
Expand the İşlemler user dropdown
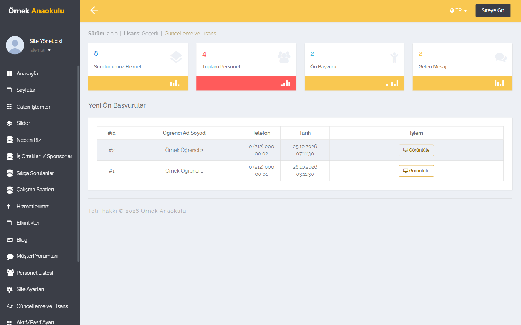pos(40,50)
